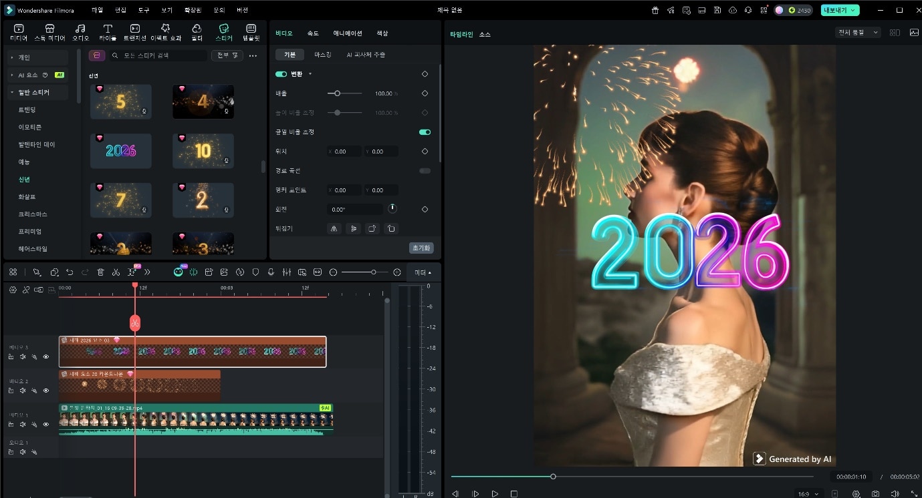Open the 타이틀 (Titles) panel icon
Screen dimensions: 922x498
tap(107, 32)
